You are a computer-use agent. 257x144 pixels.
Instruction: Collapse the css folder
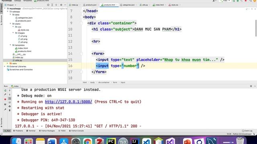coord(13,27)
